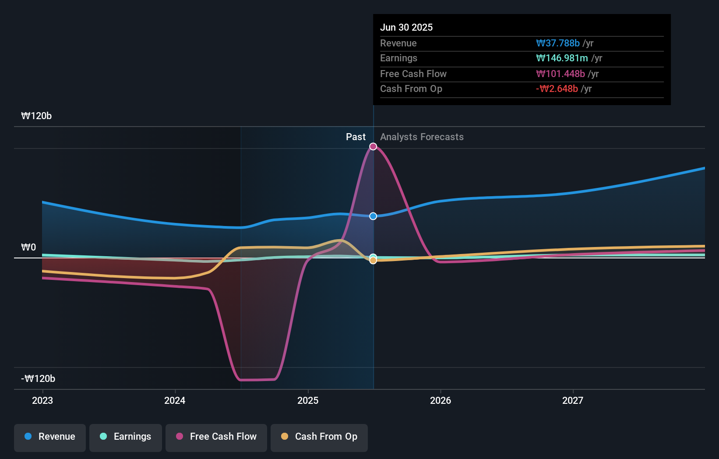Screen dimensions: 719x459
Task: Hide the Free Cash Flow series
Action: point(216,437)
